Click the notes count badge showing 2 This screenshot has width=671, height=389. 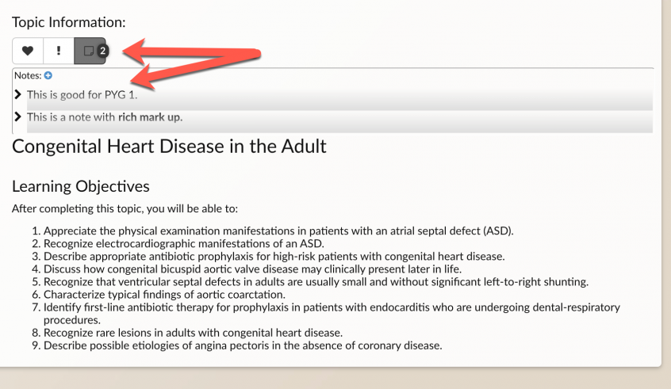(x=102, y=51)
